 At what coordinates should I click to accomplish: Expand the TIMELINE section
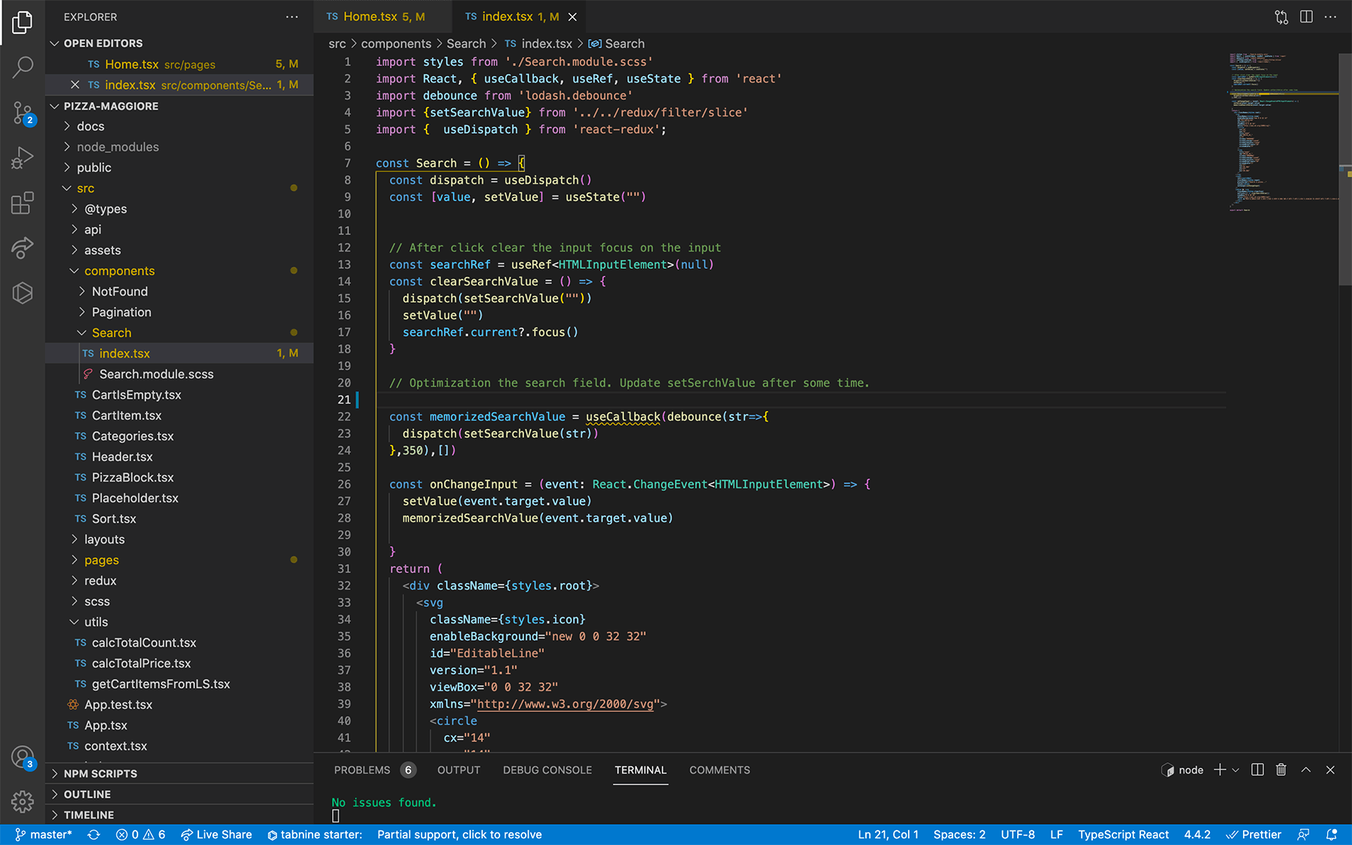pyautogui.click(x=180, y=815)
